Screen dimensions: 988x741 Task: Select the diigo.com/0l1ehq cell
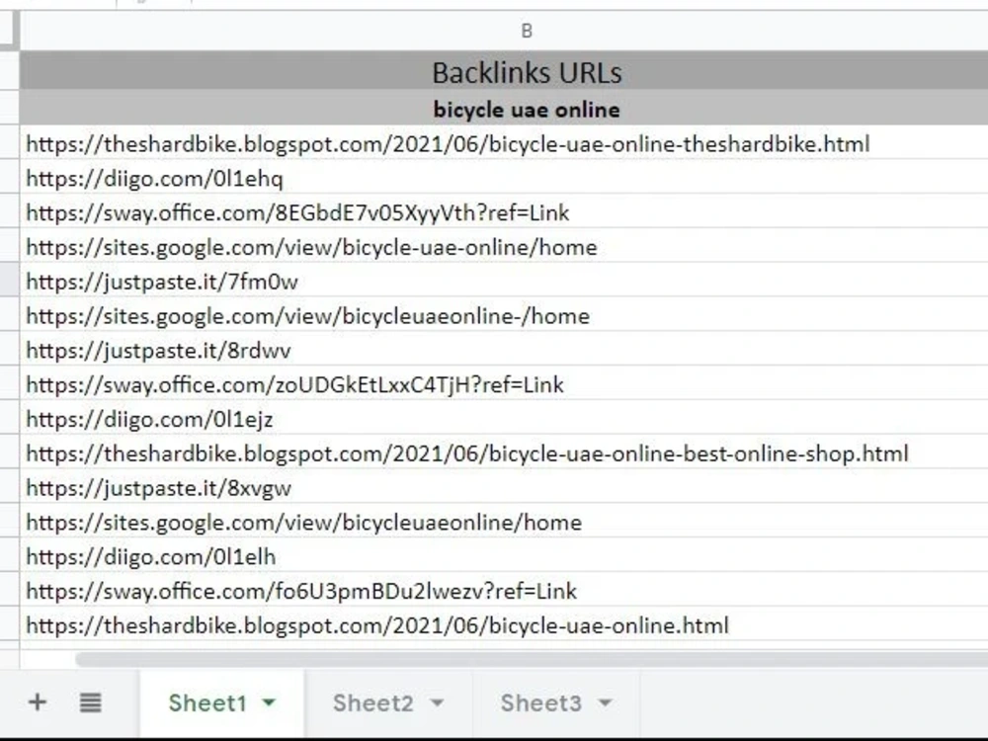[504, 178]
